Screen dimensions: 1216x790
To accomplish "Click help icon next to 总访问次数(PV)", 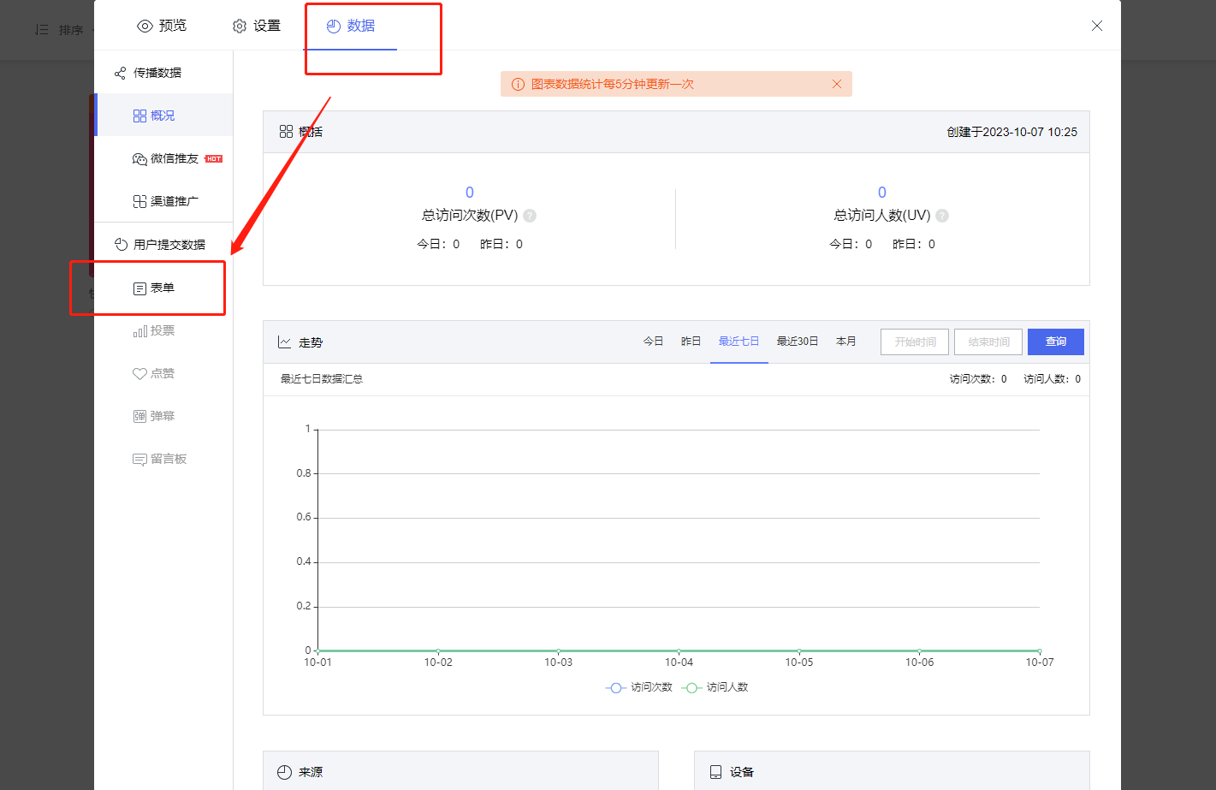I will (x=530, y=216).
